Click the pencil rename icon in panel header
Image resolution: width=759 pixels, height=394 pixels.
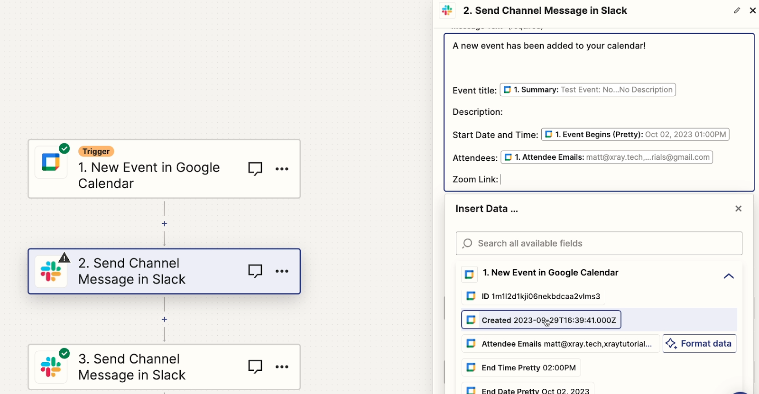(737, 10)
